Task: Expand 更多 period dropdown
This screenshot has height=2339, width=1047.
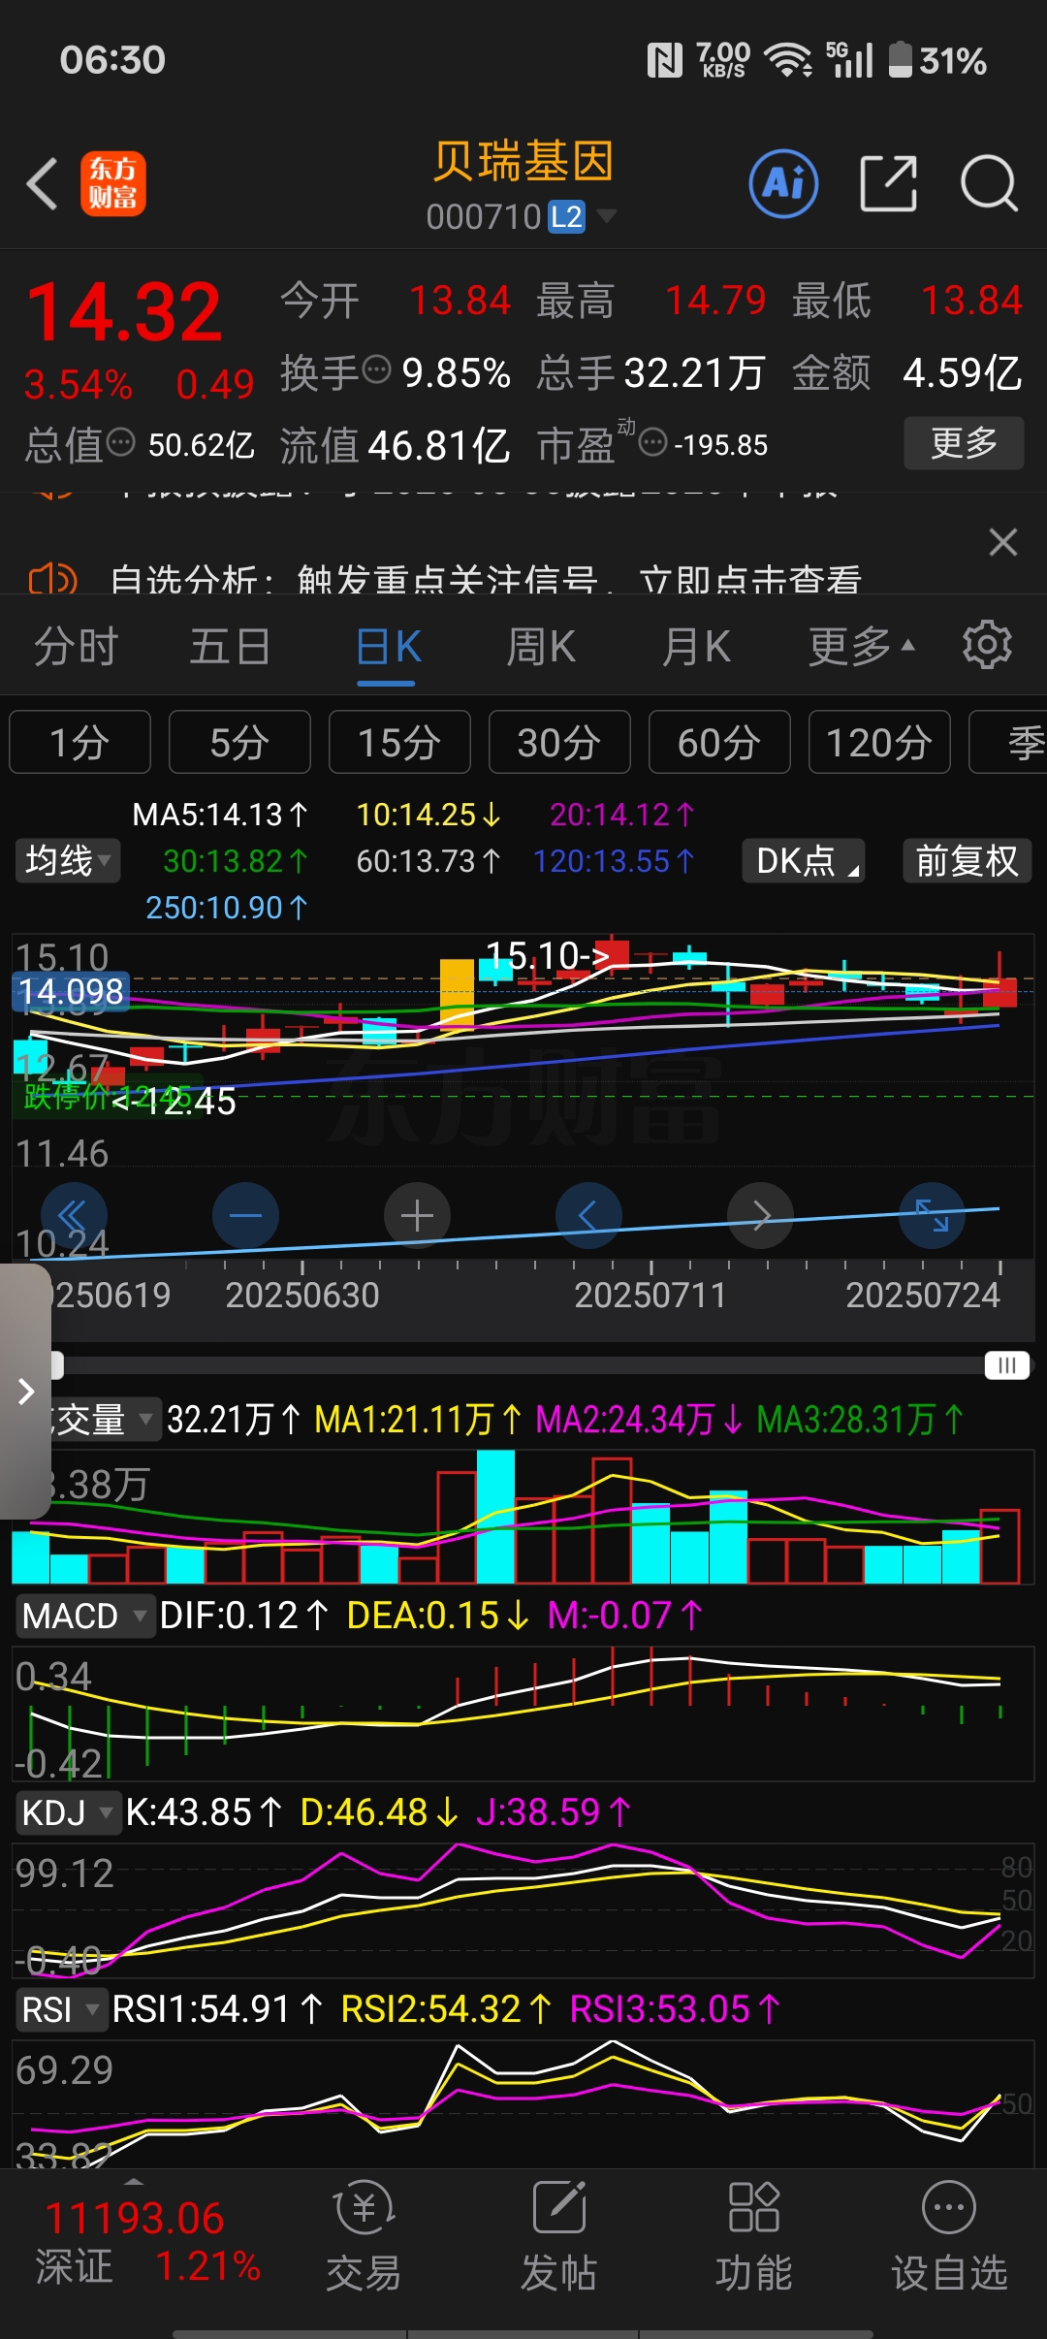Action: point(862,647)
